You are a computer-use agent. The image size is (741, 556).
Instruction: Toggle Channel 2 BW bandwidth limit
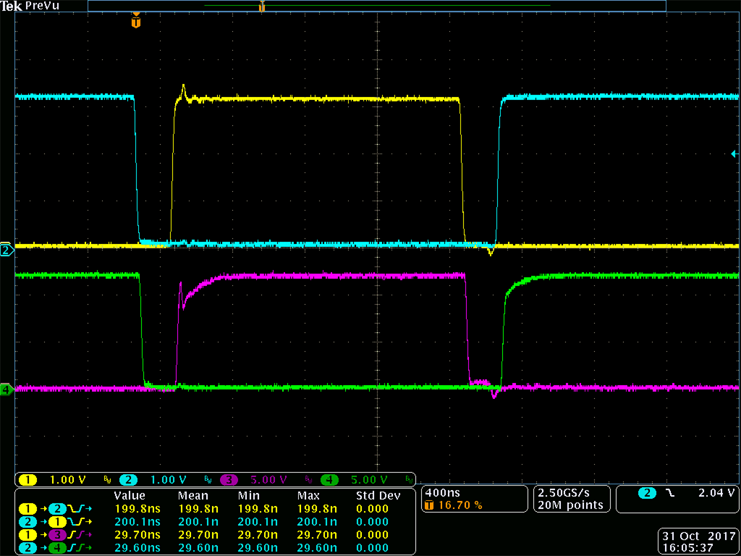coord(207,479)
